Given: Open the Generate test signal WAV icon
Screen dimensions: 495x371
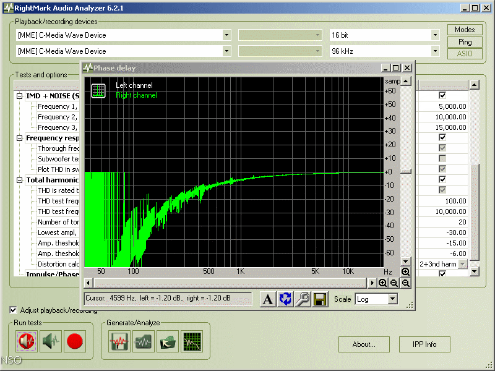Looking at the screenshot, I should 119,341.
